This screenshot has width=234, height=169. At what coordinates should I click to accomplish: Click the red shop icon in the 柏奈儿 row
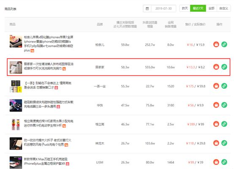point(216,44)
